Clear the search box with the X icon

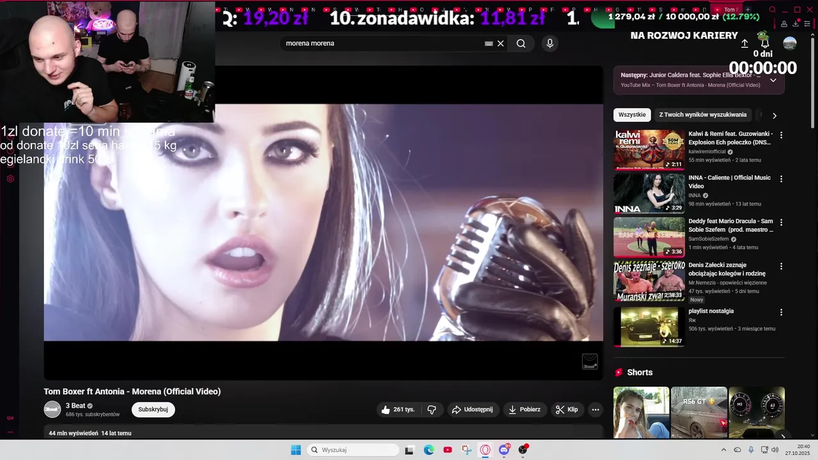[x=500, y=43]
